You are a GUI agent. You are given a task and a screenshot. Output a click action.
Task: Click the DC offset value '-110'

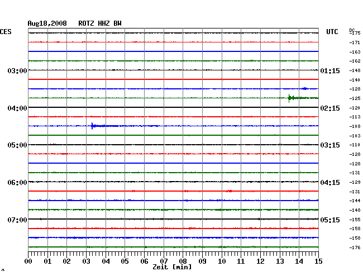click(x=355, y=145)
